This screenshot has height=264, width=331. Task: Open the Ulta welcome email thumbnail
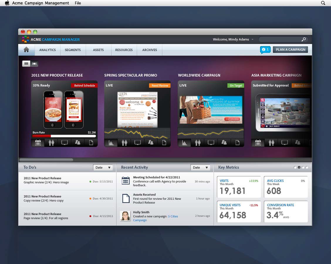tap(137, 109)
